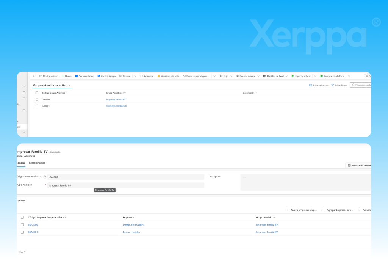Open Editar filtros

(x=339, y=85)
